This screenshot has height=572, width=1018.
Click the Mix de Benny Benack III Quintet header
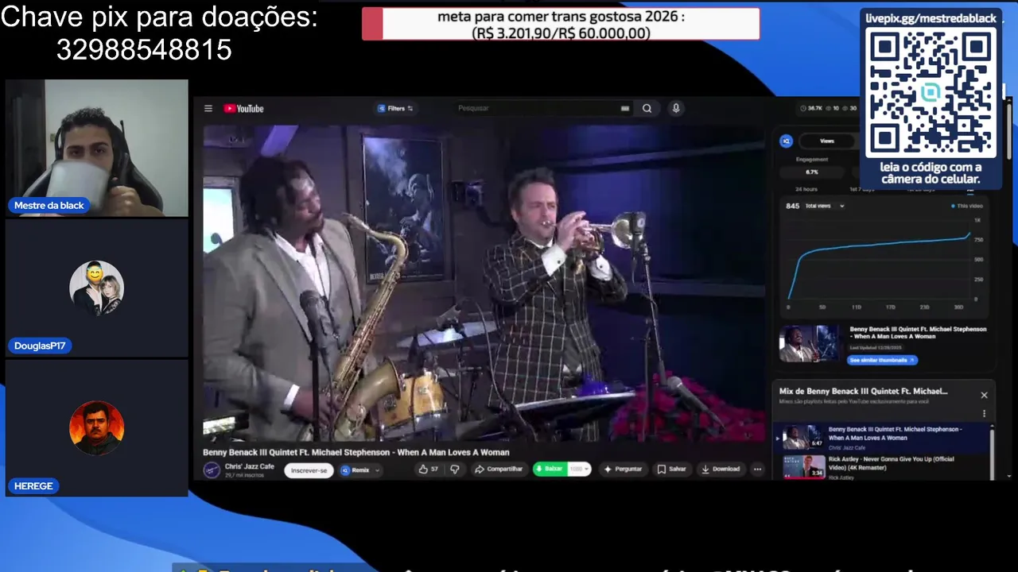point(863,391)
